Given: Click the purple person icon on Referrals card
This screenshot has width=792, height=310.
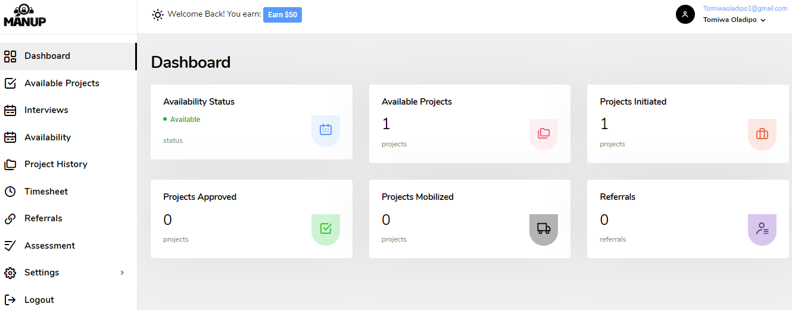Looking at the screenshot, I should point(762,229).
